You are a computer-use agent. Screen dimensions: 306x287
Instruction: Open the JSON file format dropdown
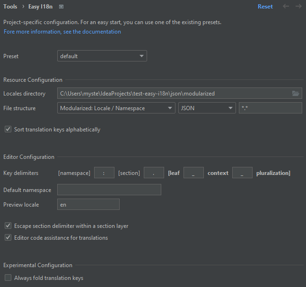pyautogui.click(x=207, y=108)
